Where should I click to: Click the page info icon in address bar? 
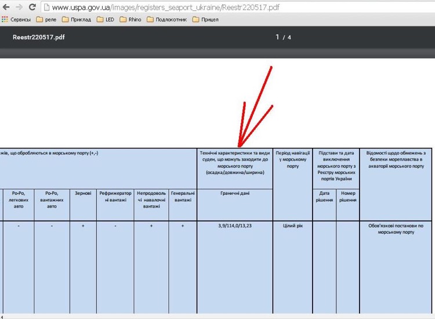pyautogui.click(x=47, y=8)
